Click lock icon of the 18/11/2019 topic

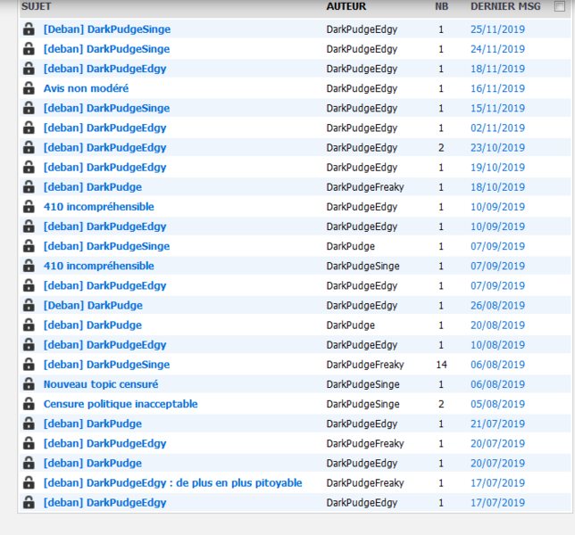[29, 69]
